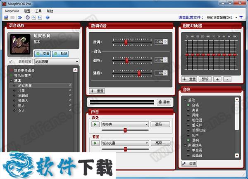Click the blue plug-in toolbar icon

20,17
